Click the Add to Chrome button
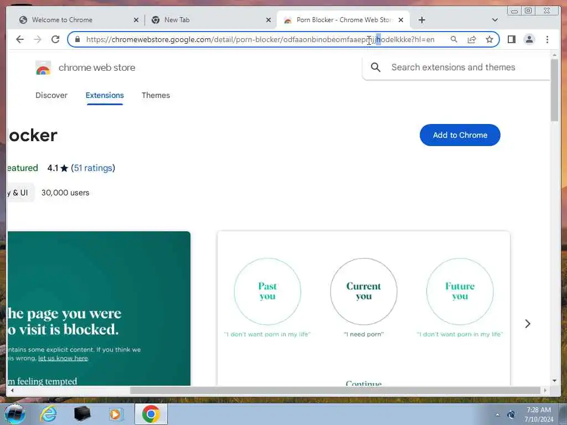 click(x=460, y=135)
